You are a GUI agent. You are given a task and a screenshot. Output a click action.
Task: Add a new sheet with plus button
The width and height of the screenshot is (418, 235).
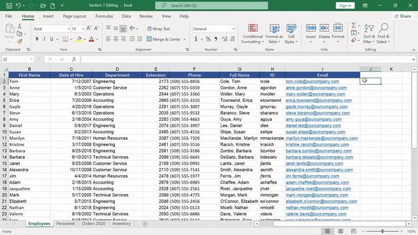pyautogui.click(x=145, y=224)
